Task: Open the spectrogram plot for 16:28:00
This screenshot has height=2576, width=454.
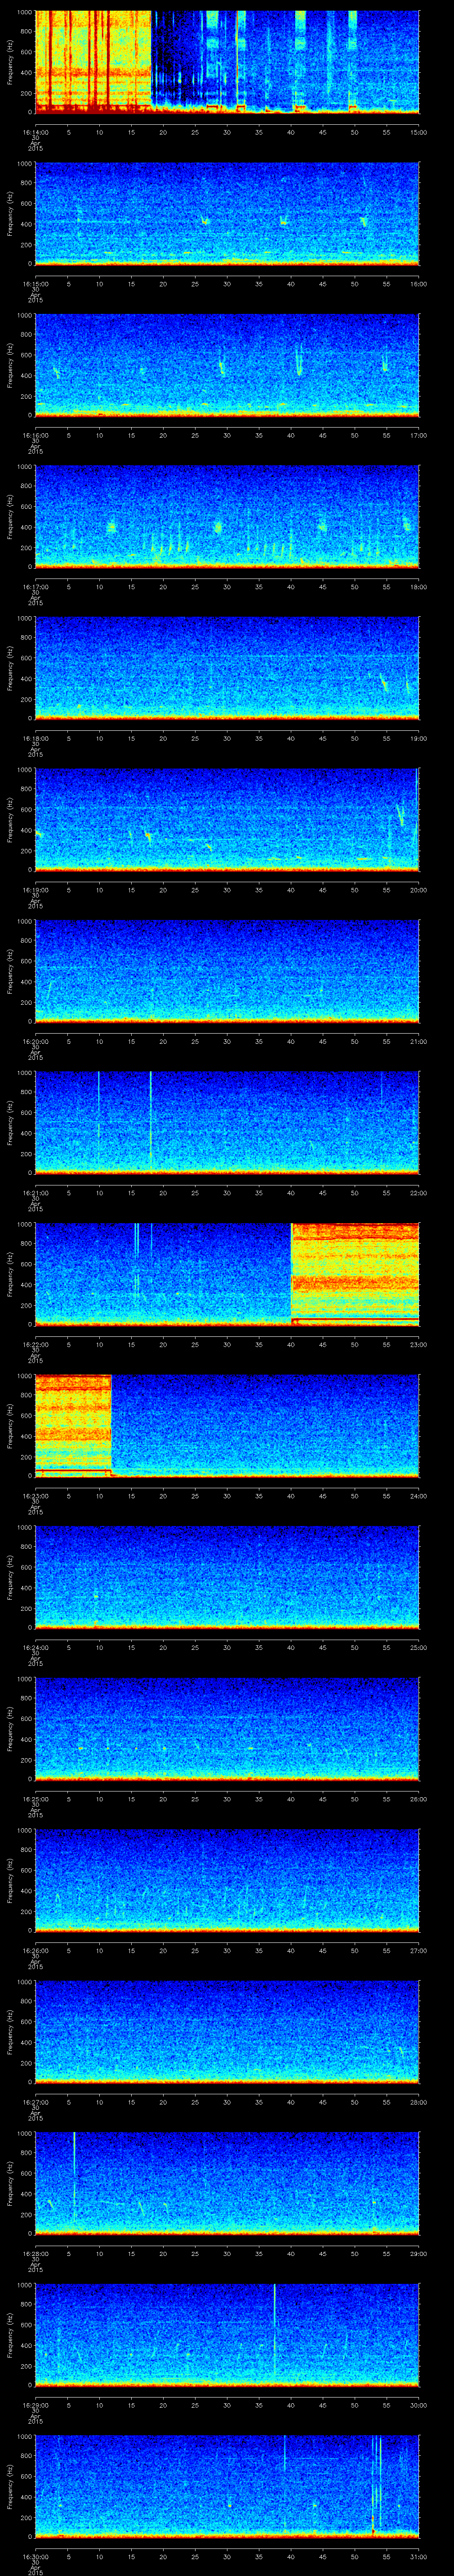Action: (x=227, y=2183)
